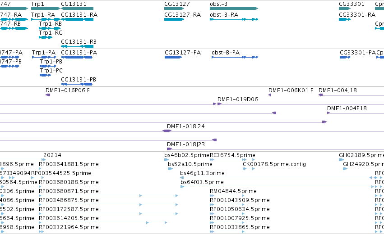Select the obst-B gene feature

click(234, 9)
